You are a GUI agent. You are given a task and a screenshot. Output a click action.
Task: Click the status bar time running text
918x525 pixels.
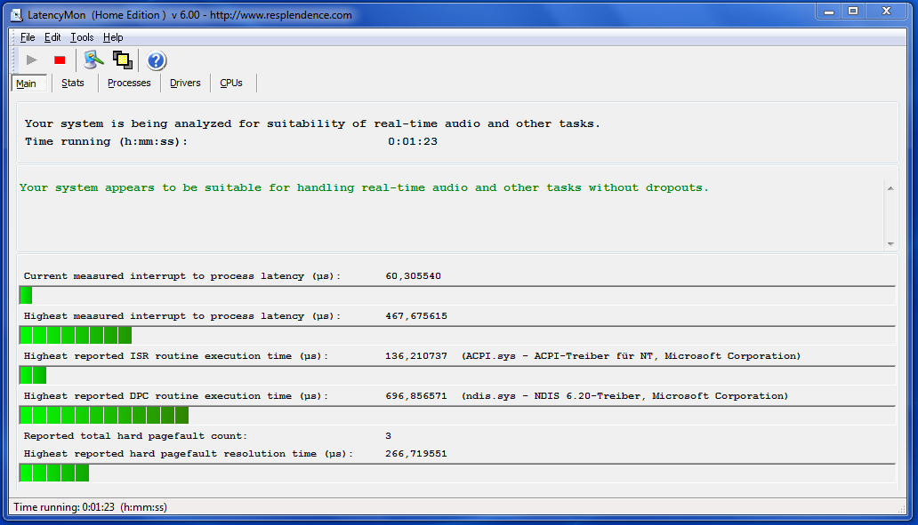pos(90,507)
